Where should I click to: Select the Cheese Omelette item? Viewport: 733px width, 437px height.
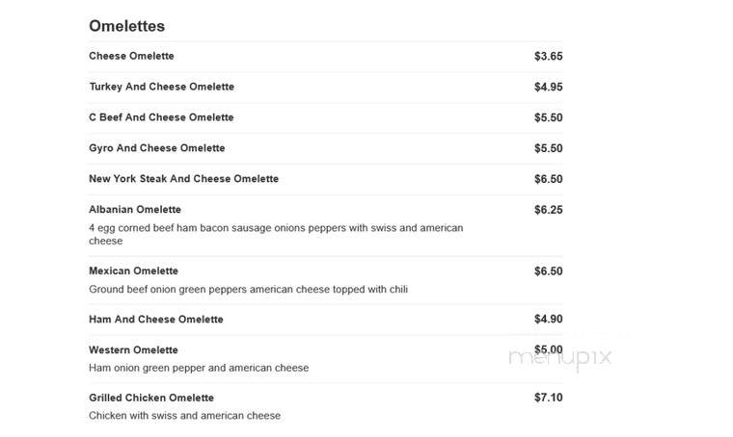pyautogui.click(x=131, y=56)
